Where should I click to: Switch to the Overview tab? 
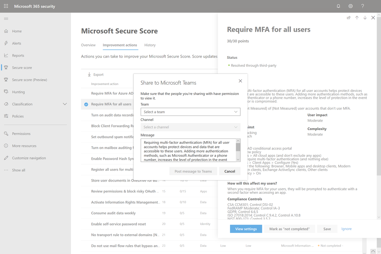coord(88,45)
